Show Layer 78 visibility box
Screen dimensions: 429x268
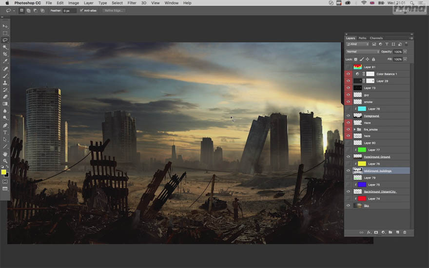click(x=348, y=109)
